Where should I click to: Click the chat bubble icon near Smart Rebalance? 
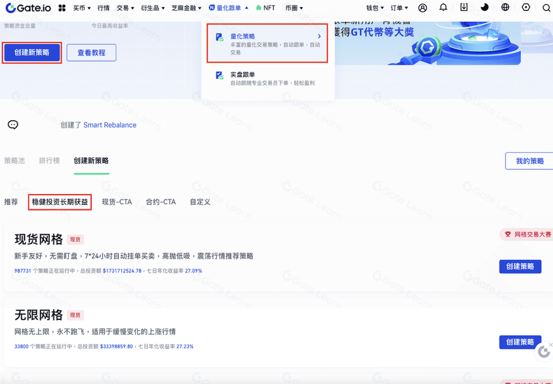(x=12, y=125)
